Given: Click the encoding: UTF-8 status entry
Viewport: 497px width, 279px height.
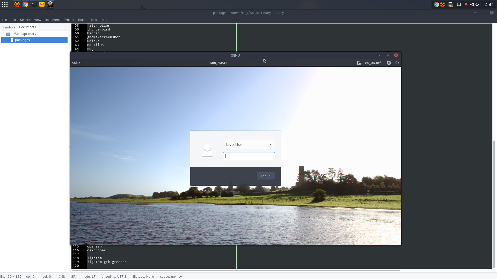Looking at the screenshot, I should coord(114,277).
